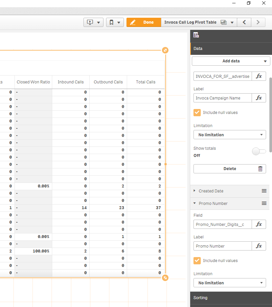Open the No limitation dropdown under Limitation
The height and width of the screenshot is (307, 272).
pyautogui.click(x=229, y=135)
